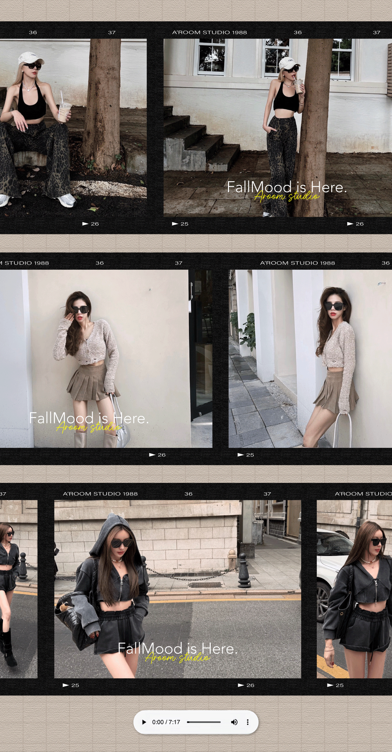The image size is (392, 752).
Task: Open photo of woman sitting in leopard pants
Action: coord(73,128)
